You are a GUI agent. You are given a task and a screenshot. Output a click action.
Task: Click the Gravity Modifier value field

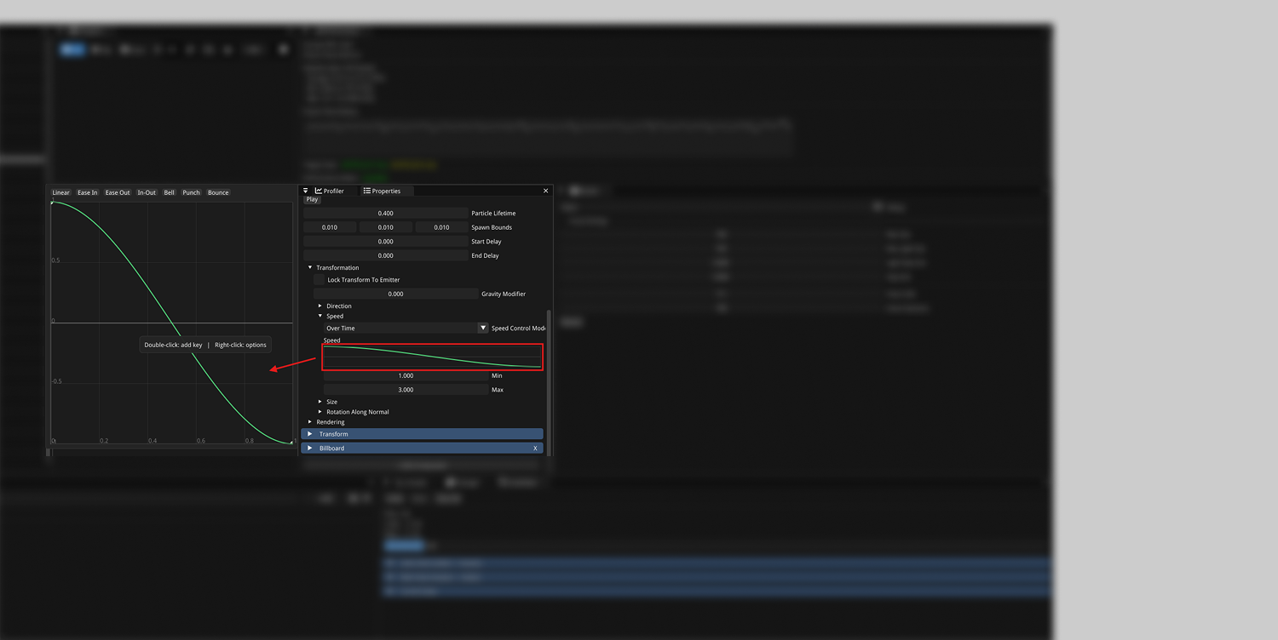point(396,294)
